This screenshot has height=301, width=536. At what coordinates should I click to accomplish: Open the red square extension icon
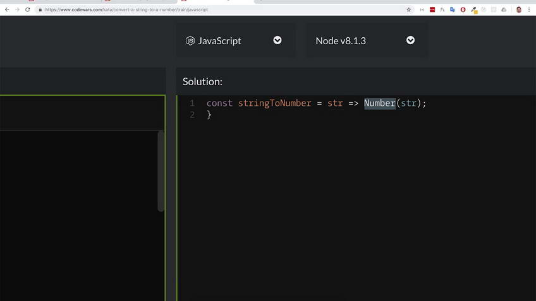(x=432, y=9)
